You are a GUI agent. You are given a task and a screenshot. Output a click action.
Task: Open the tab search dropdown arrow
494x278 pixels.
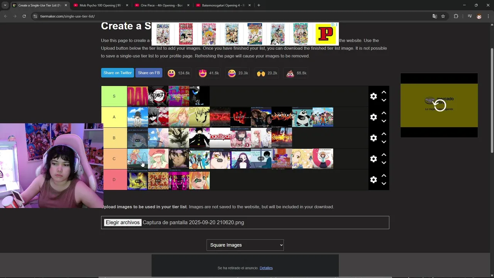[x=5, y=5]
